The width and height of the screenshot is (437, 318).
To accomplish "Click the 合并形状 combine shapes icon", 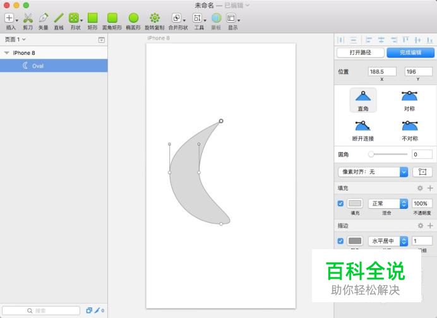I will click(176, 18).
